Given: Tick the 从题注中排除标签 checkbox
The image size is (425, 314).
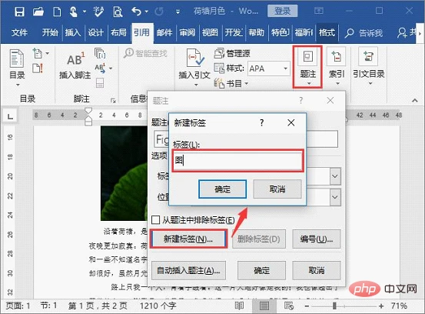Looking at the screenshot, I should pos(155,220).
